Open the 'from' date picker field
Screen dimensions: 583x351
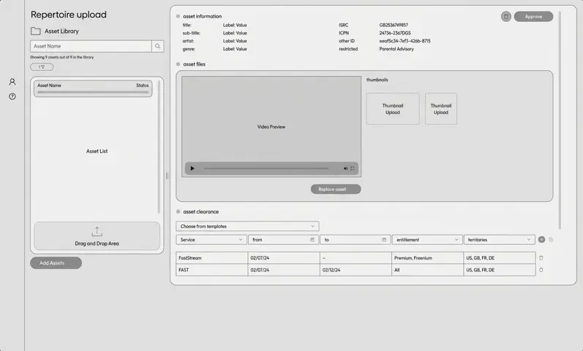(x=282, y=239)
